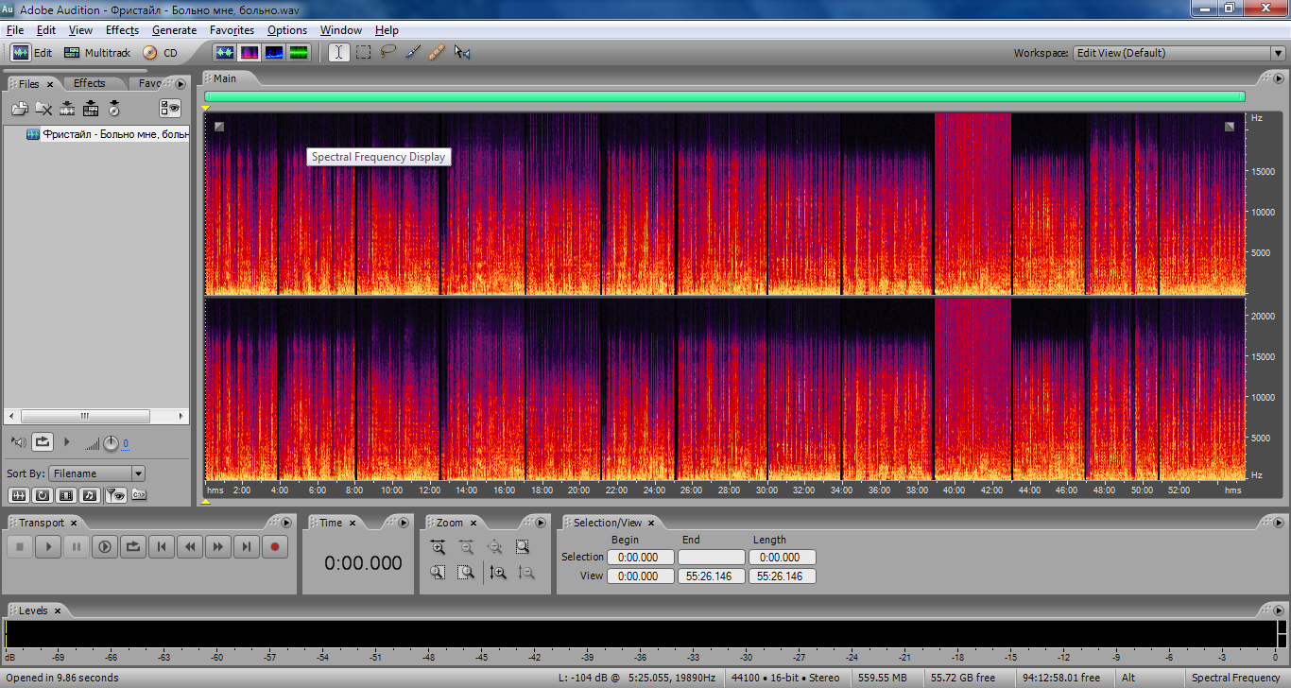Screen dimensions: 1291x688
Task: Open the Favorites menu
Action: point(232,30)
